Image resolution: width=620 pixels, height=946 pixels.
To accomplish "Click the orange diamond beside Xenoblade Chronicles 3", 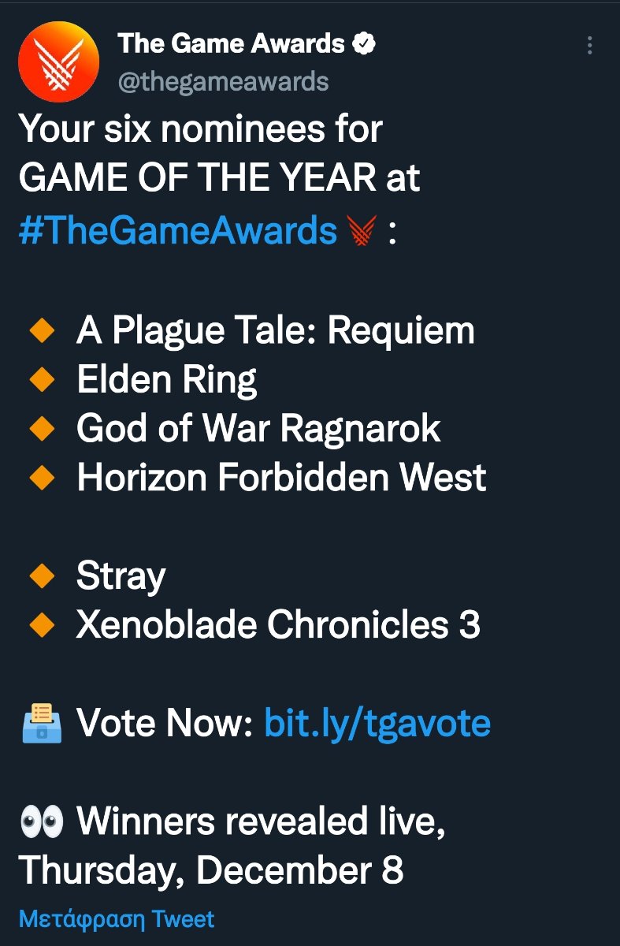I will (40, 625).
